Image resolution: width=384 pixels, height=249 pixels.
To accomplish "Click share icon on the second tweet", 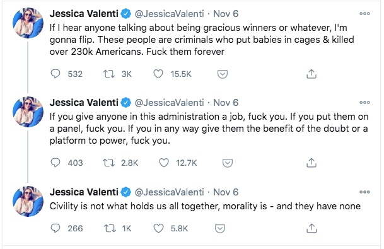I will [311, 163].
